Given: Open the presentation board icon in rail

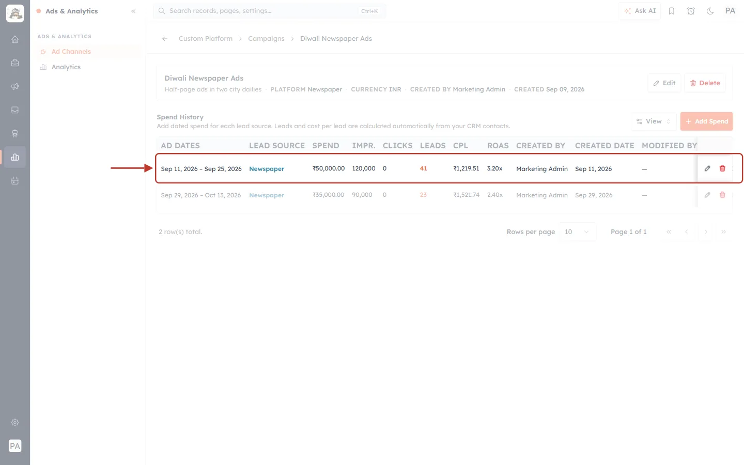Looking at the screenshot, I should click(x=15, y=133).
